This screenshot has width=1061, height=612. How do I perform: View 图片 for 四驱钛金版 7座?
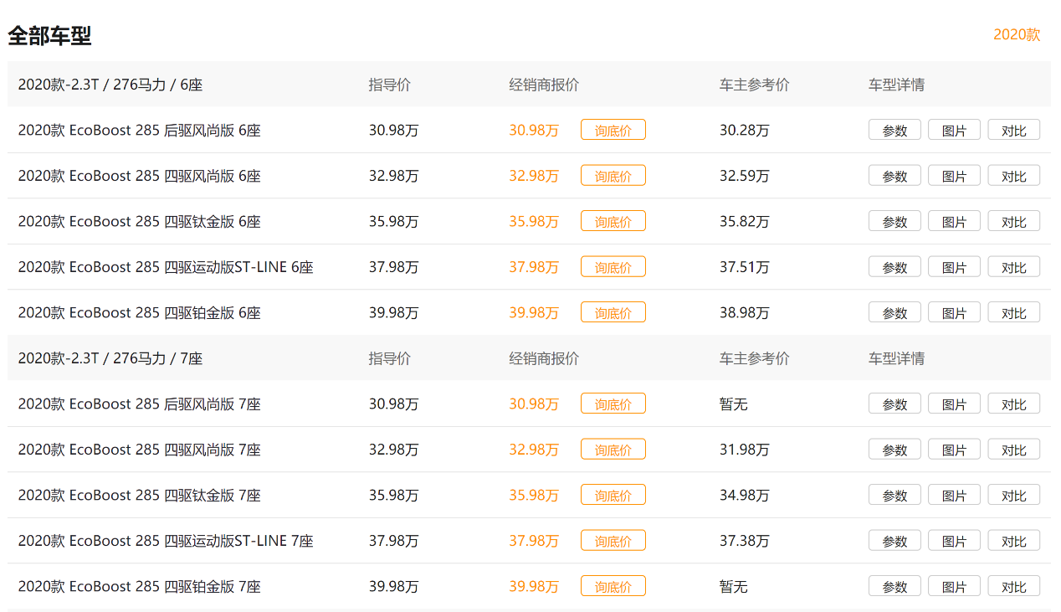[x=954, y=495]
